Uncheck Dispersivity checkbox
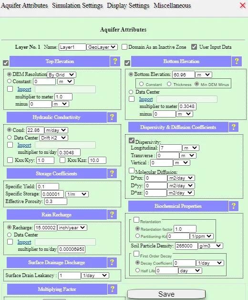Viewport: 248px width, 300px height. [x=132, y=140]
